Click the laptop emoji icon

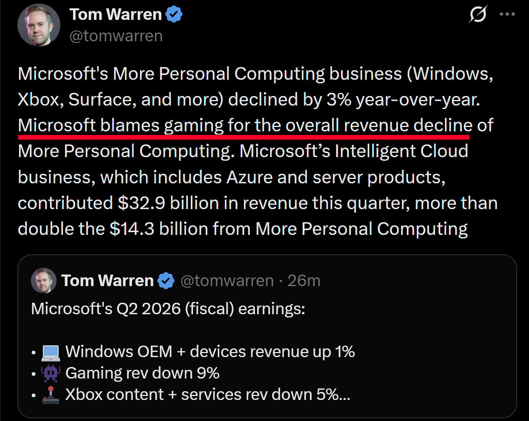51,353
